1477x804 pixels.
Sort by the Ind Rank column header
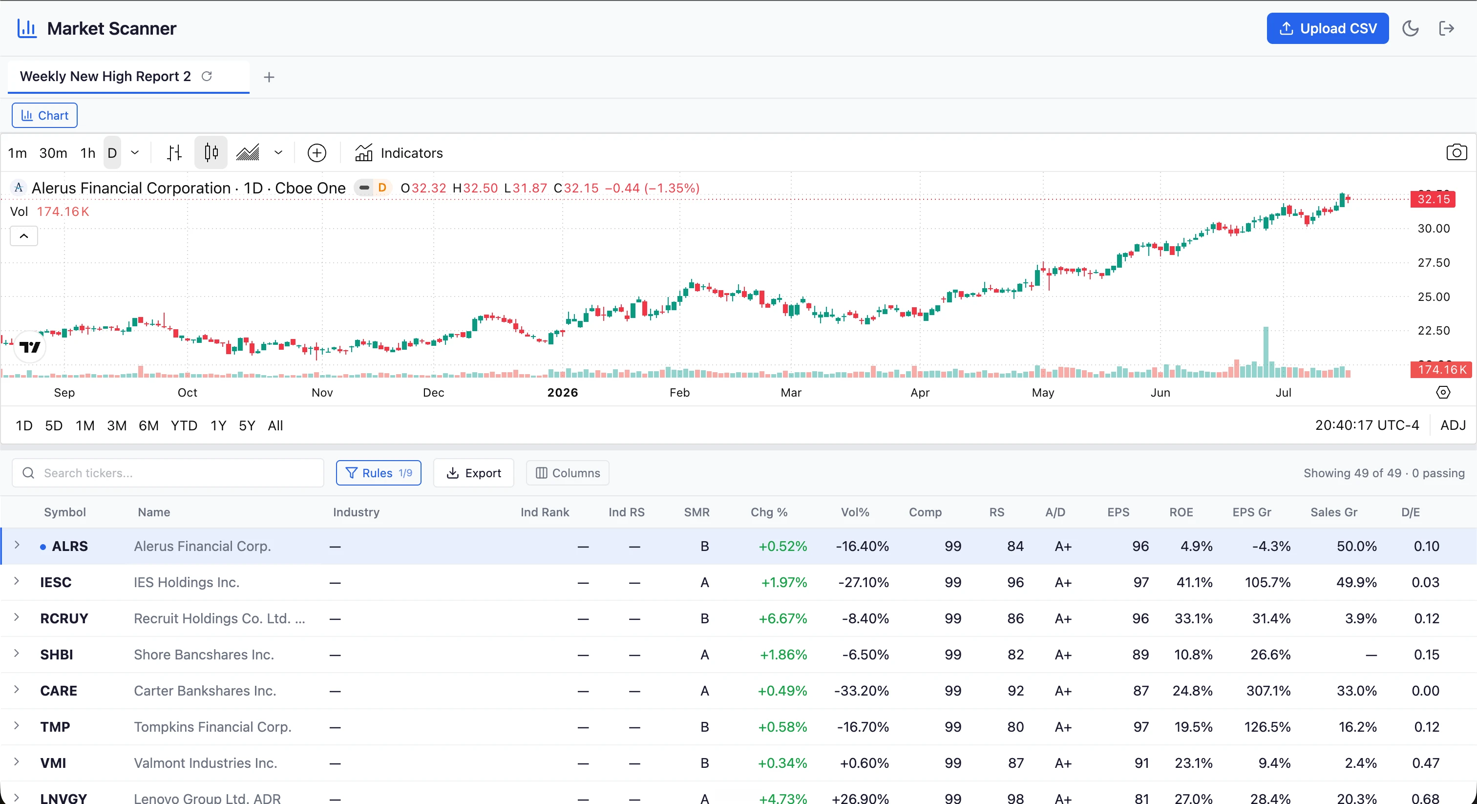point(545,512)
